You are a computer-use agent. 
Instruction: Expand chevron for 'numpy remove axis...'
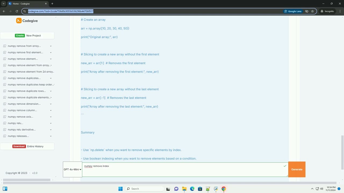[x=51, y=117]
